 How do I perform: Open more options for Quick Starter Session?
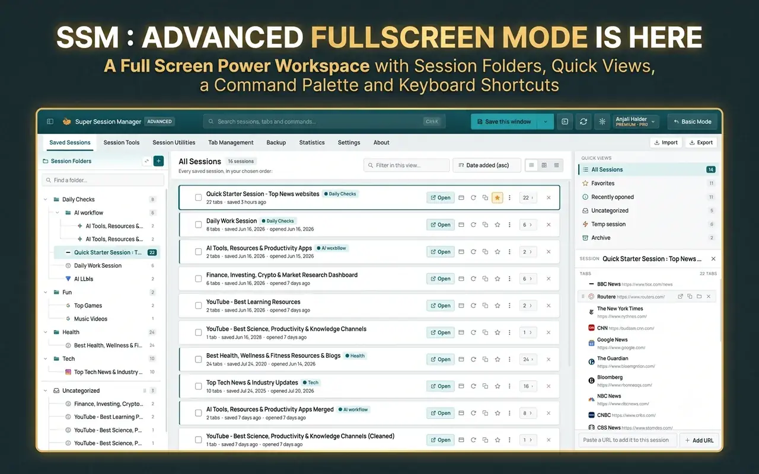(x=509, y=197)
